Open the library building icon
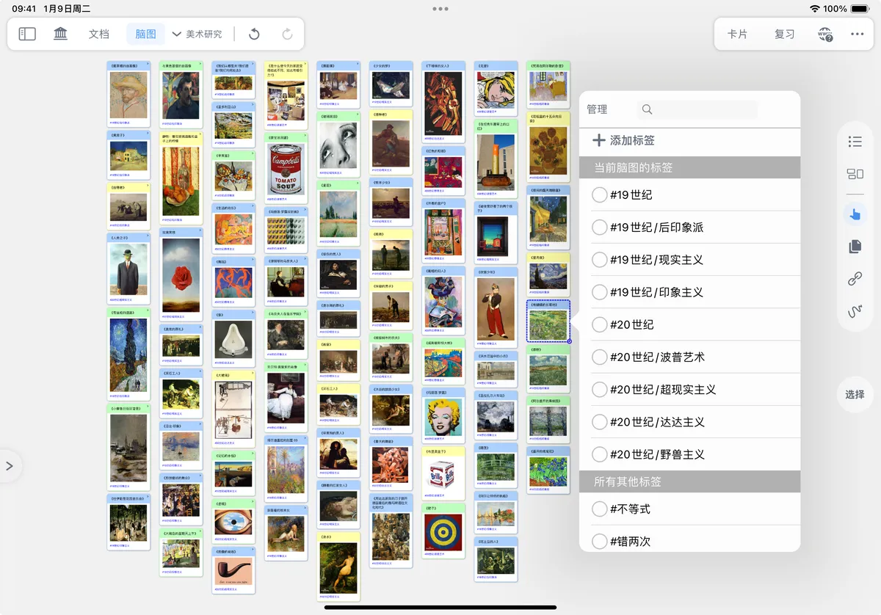 [61, 34]
